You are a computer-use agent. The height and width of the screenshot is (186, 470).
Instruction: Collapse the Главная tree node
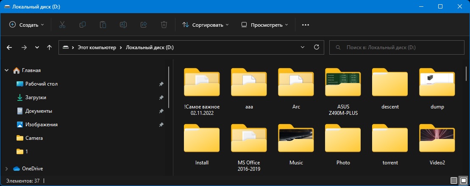click(x=6, y=70)
